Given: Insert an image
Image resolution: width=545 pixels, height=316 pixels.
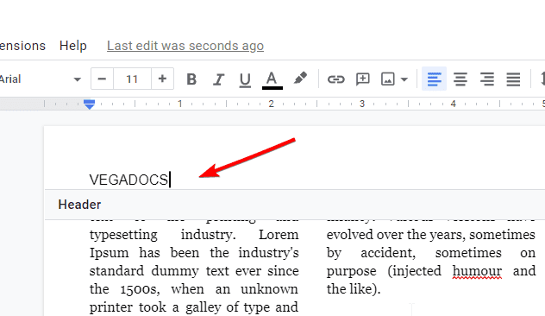Looking at the screenshot, I should (388, 79).
